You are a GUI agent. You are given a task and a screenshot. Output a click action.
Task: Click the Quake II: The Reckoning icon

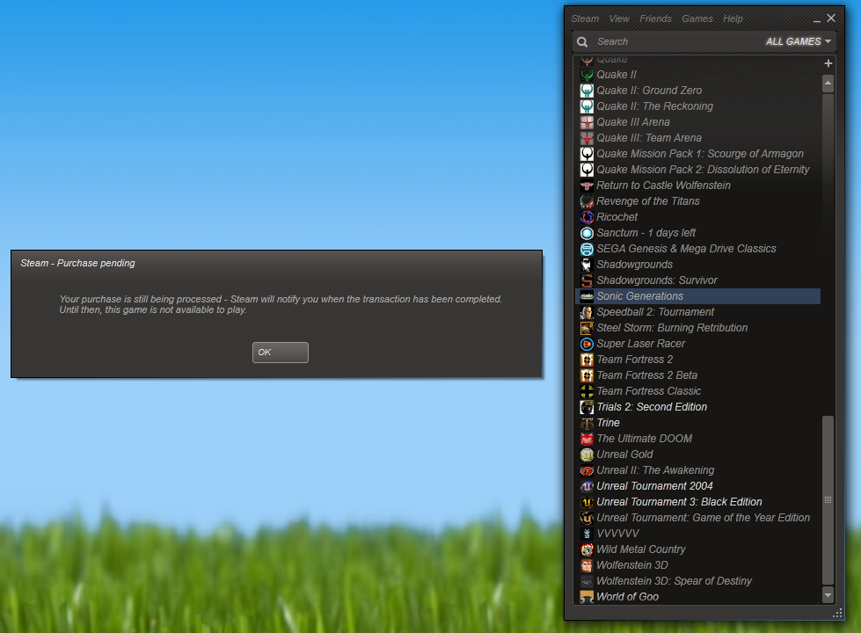pos(587,106)
